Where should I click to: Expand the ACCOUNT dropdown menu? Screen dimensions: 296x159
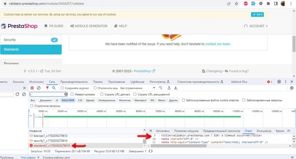256,26
